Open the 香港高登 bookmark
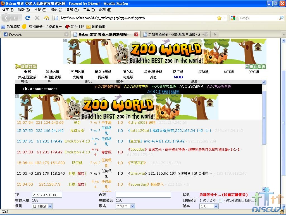The width and height of the screenshot is (286, 215). click(x=42, y=27)
